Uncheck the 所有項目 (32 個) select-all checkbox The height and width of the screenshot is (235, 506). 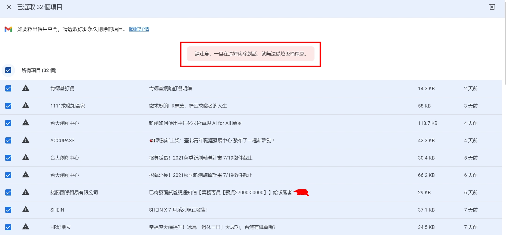pyautogui.click(x=8, y=70)
